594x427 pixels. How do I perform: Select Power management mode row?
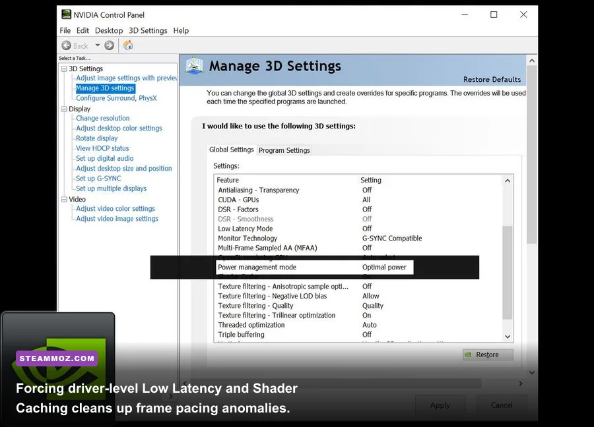(315, 267)
